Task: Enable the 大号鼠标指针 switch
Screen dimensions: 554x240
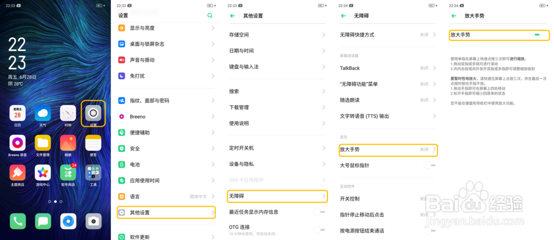Action: 430,165
